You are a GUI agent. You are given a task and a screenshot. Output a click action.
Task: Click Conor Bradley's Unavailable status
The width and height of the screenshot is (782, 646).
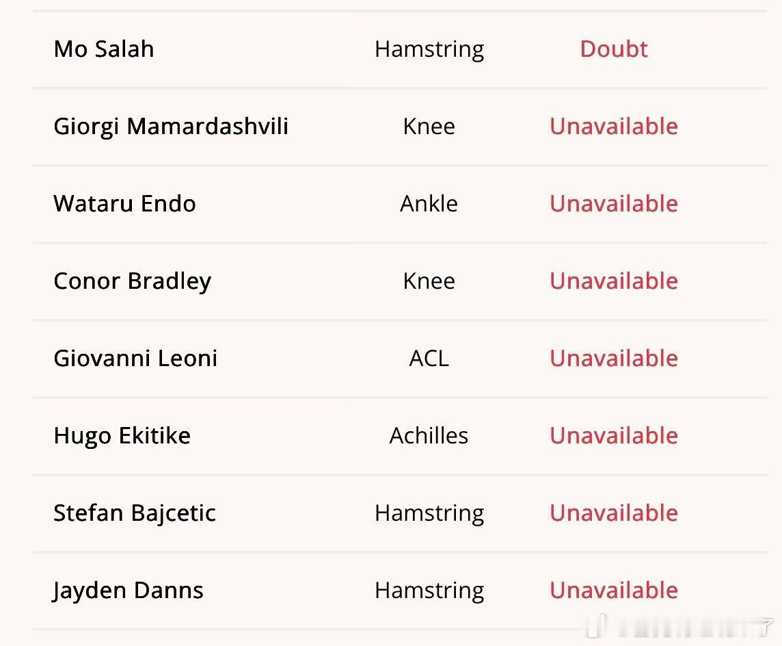(614, 281)
